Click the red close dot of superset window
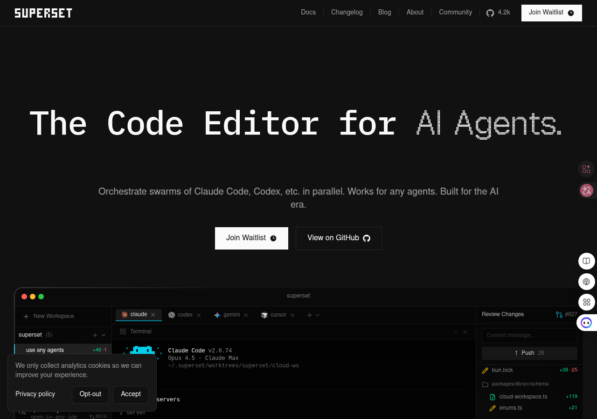The image size is (597, 419). pyautogui.click(x=24, y=297)
